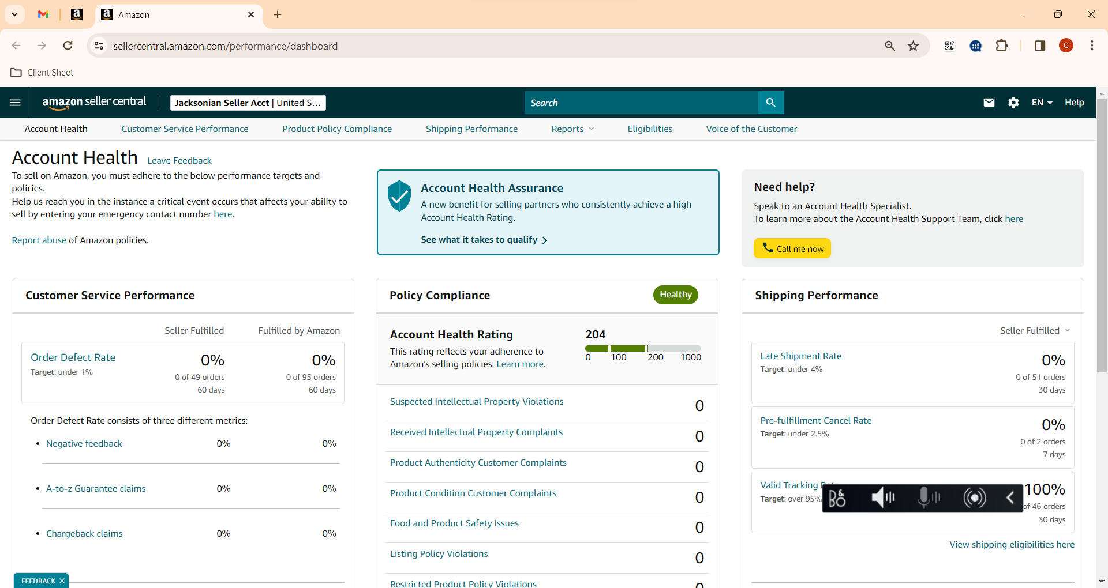The height and width of the screenshot is (588, 1108).
Task: Open the Seller Central hamburger menu
Action: [x=16, y=103]
